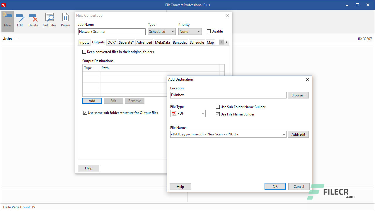This screenshot has width=375, height=211.
Task: Close the New Convert Job dialog
Action: pyautogui.click(x=227, y=16)
